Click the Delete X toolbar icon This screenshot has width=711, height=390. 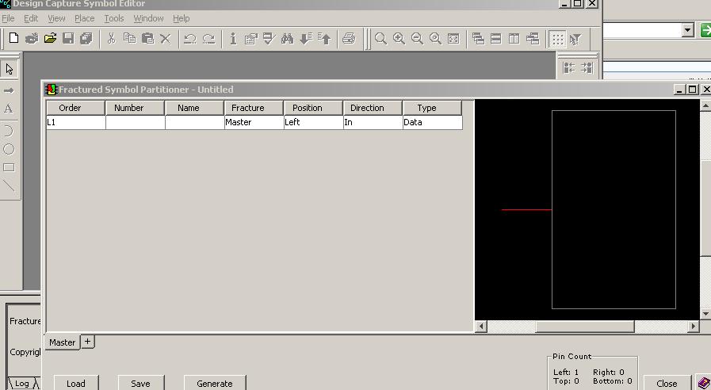(x=166, y=39)
